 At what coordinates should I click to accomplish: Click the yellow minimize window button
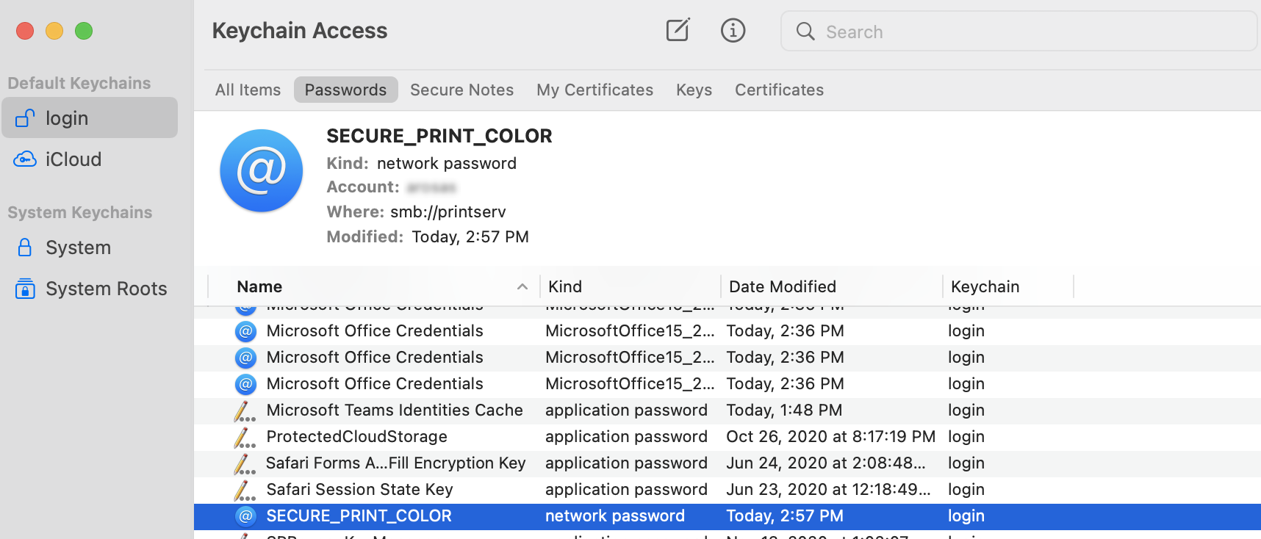coord(54,31)
